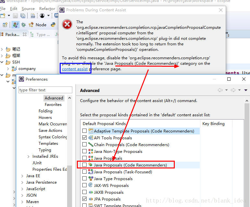The image size is (250, 207).
Task: Uncheck API Tools Proposals checkbox
Action: click(85, 138)
